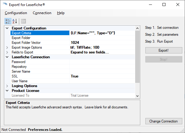Click the 'Step 3. Run Export' label

point(159,41)
